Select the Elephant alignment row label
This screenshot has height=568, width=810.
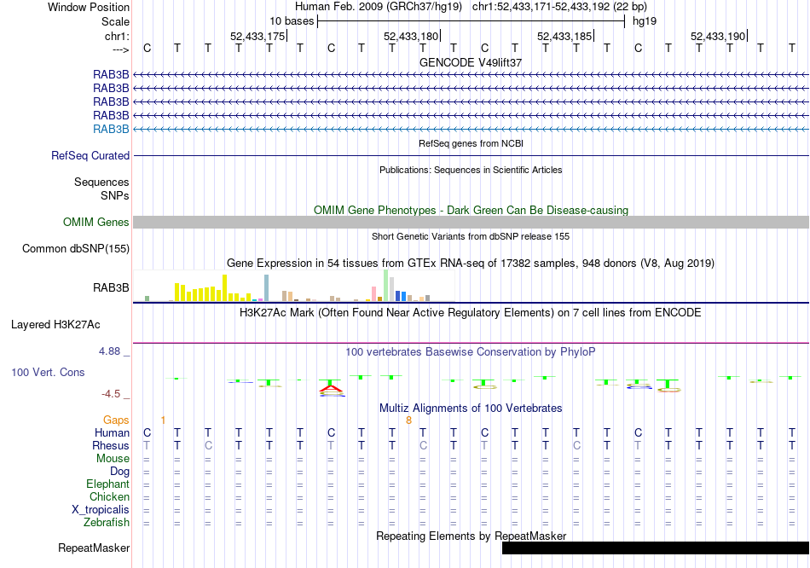[108, 484]
